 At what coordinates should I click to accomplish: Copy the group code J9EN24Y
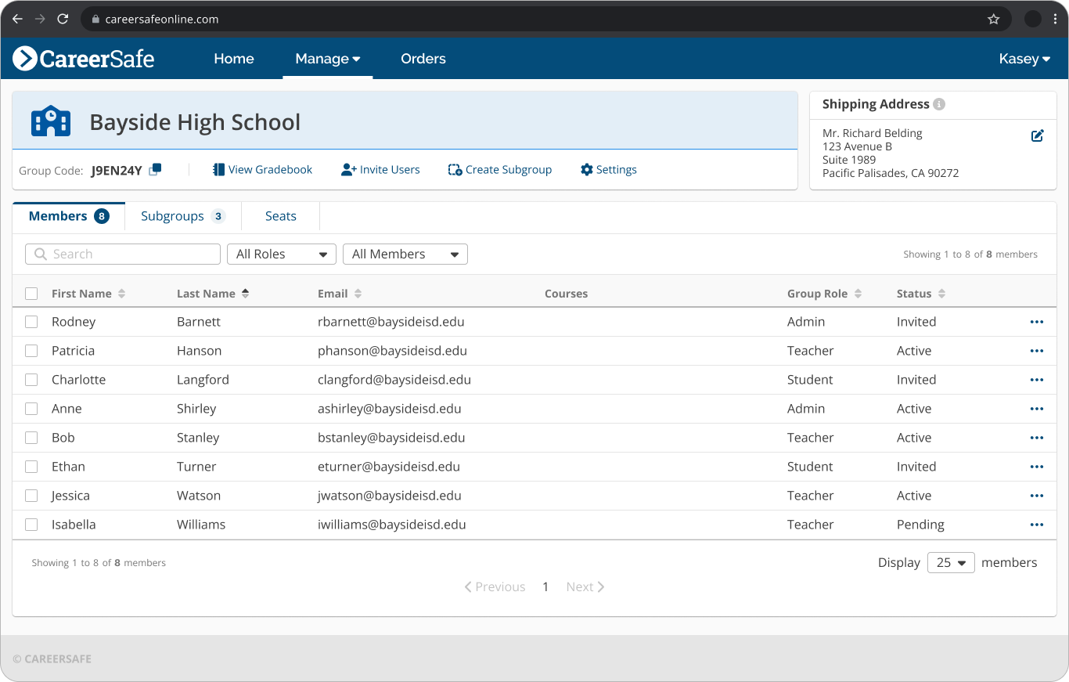pos(154,169)
